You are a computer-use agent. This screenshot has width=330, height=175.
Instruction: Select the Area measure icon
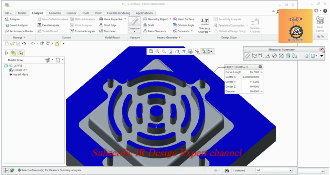coord(281,56)
